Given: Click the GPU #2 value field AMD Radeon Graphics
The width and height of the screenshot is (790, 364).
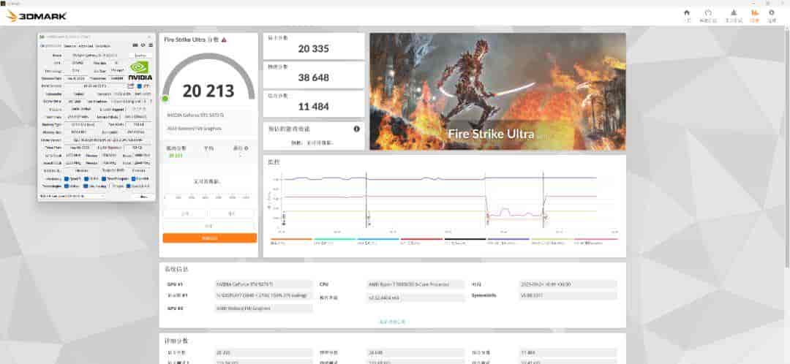Looking at the screenshot, I should pyautogui.click(x=263, y=308).
